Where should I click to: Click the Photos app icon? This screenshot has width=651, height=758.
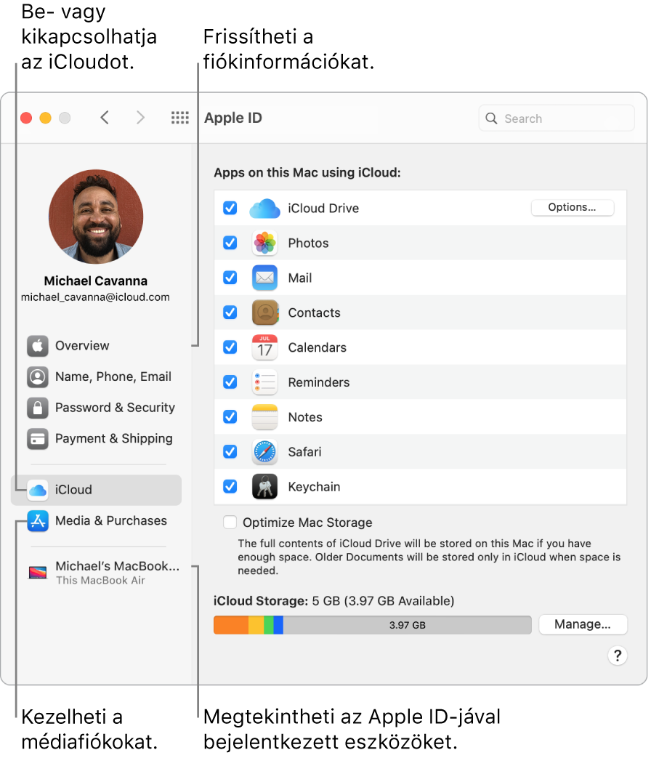click(265, 243)
